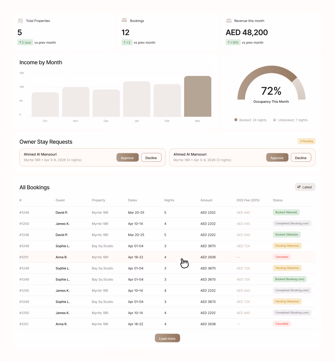The width and height of the screenshot is (335, 362).
Task: Click the Booked nights legend color square
Action: click(x=236, y=120)
